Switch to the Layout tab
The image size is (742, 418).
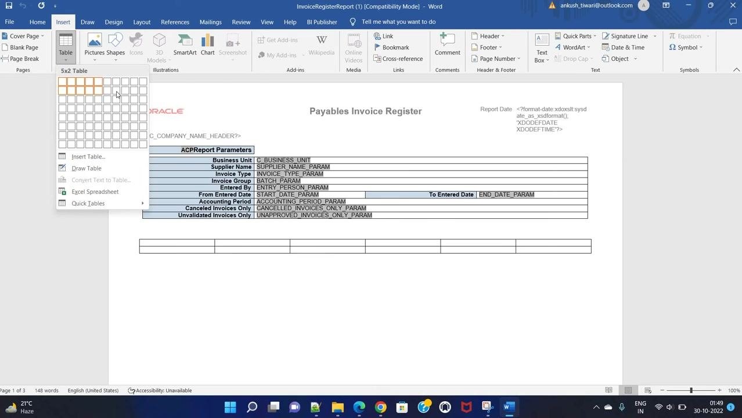click(142, 22)
